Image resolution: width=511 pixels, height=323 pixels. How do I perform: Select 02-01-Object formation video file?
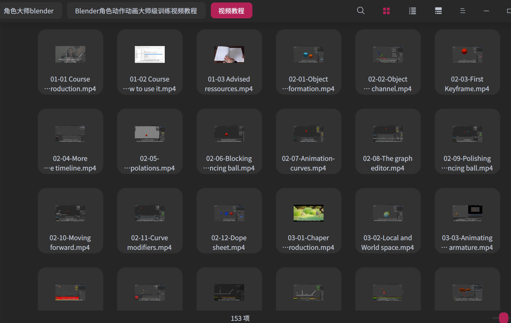click(308, 62)
